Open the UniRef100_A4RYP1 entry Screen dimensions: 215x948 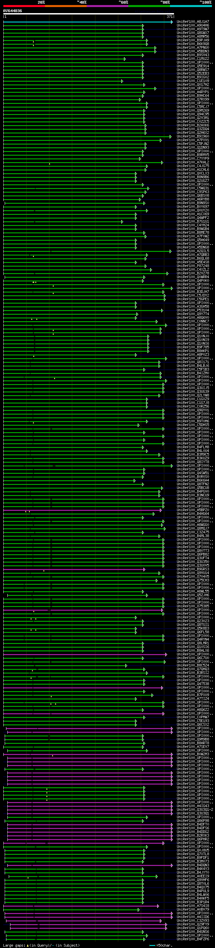click(x=193, y=92)
